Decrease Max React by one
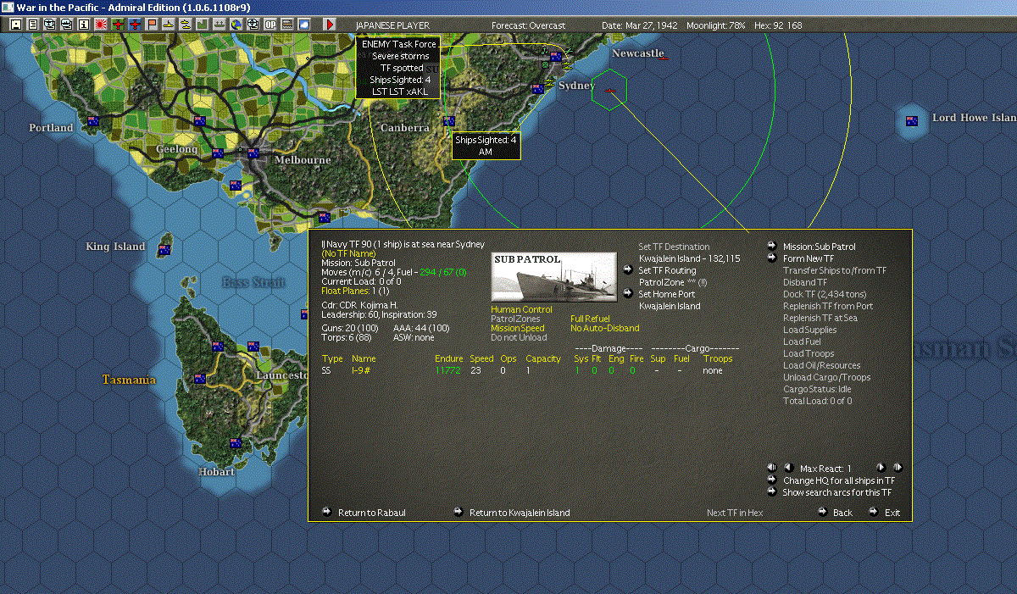 (x=788, y=468)
